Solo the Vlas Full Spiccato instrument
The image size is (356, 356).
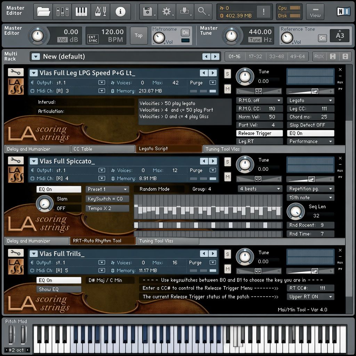tap(227, 162)
